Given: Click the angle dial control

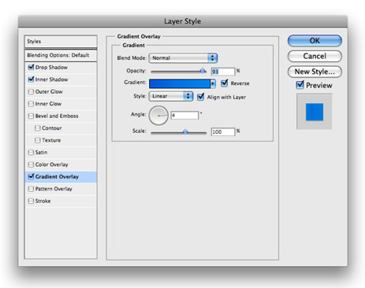Looking at the screenshot, I should (158, 116).
